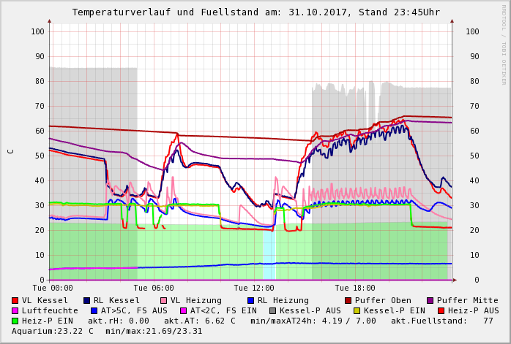This screenshot has height=344, width=511.
Task: Click the green Heiz-P EIN legend swatch
Action: (x=15, y=321)
